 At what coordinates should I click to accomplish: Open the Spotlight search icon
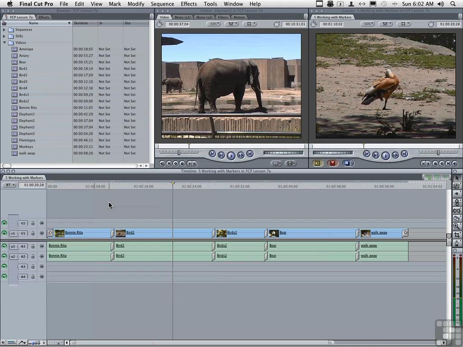pyautogui.click(x=453, y=4)
